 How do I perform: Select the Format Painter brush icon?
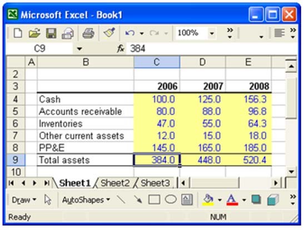pyautogui.click(x=109, y=32)
